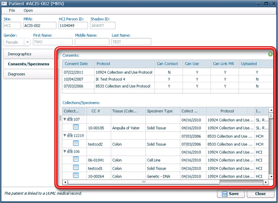
Task: Sort specimens by CC # column
Action: click(x=99, y=111)
